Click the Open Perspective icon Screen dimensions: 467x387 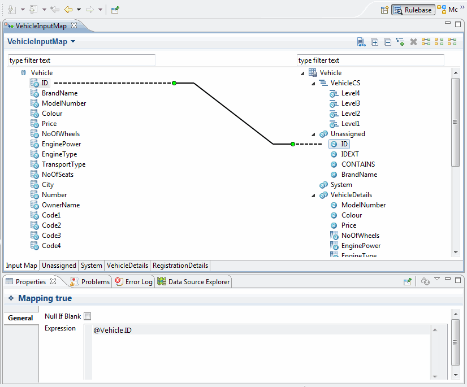[384, 10]
